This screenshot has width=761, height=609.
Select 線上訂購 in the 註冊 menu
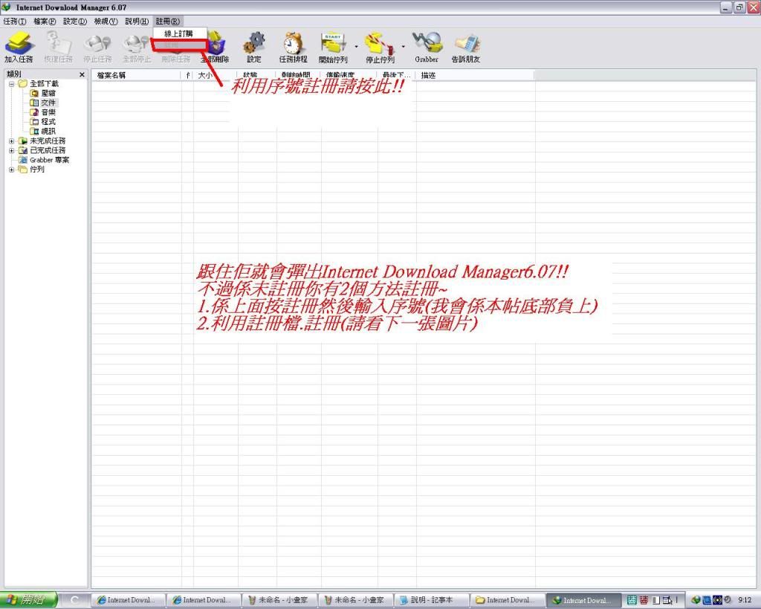(x=178, y=34)
